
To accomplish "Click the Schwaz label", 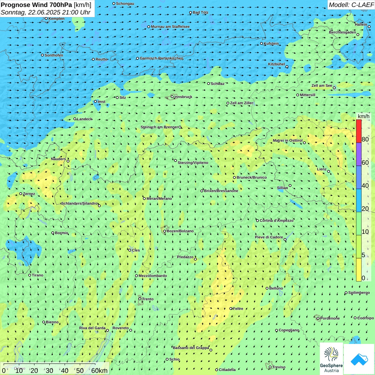I will click(217, 84).
